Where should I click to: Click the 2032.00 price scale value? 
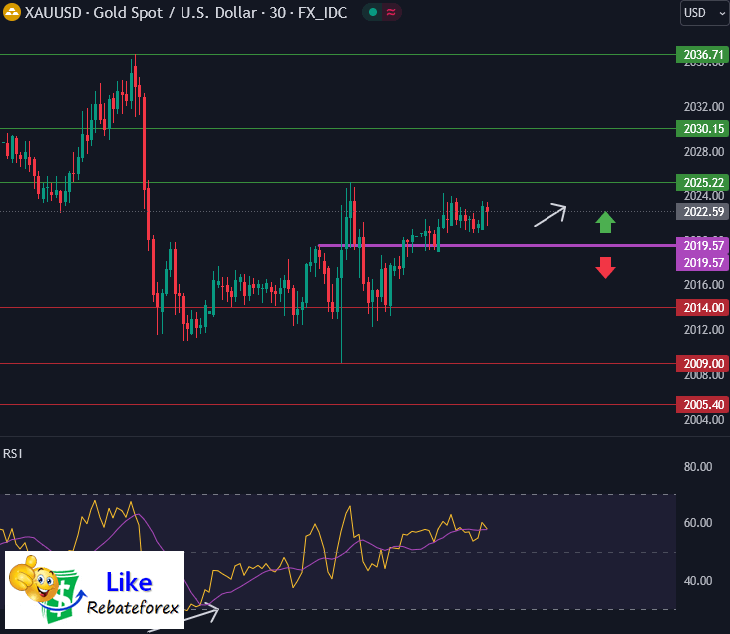703,107
